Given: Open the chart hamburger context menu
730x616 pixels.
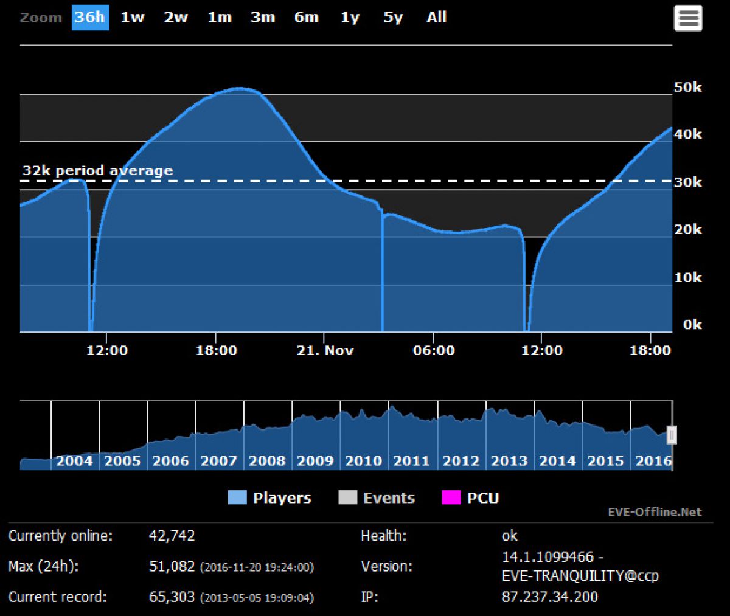Looking at the screenshot, I should tap(688, 18).
